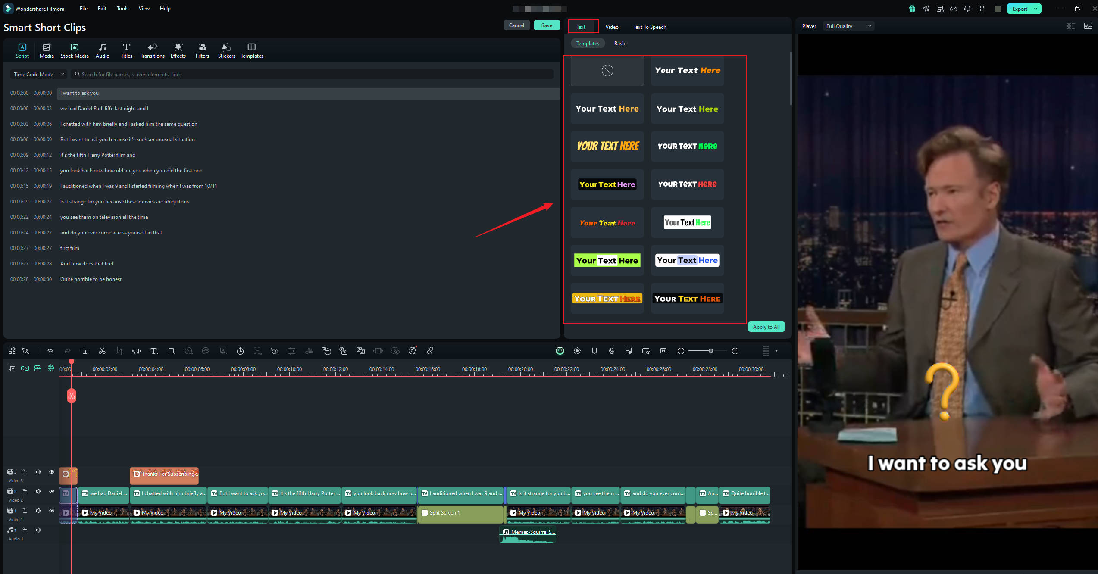Switch to the Video tab

coord(612,26)
